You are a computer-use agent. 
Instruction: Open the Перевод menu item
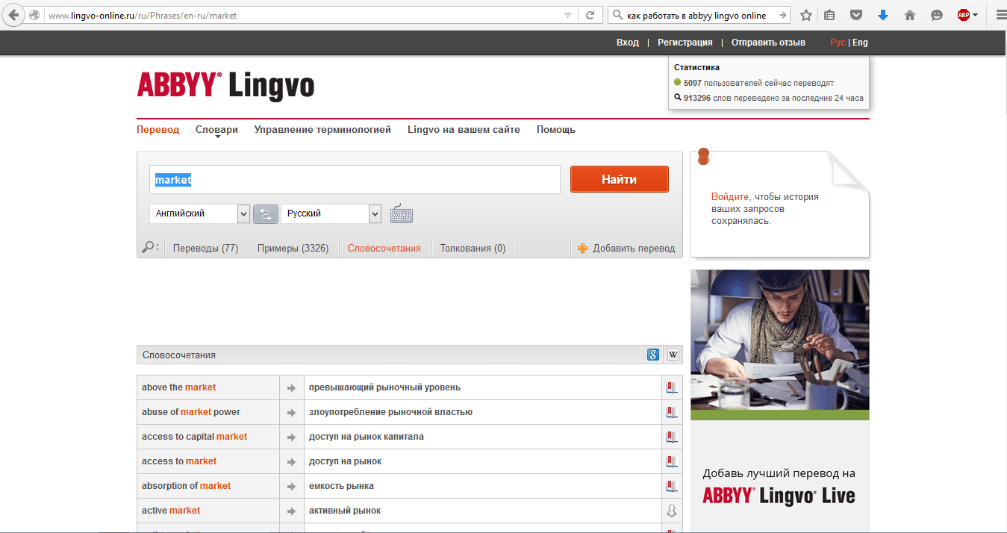click(158, 130)
